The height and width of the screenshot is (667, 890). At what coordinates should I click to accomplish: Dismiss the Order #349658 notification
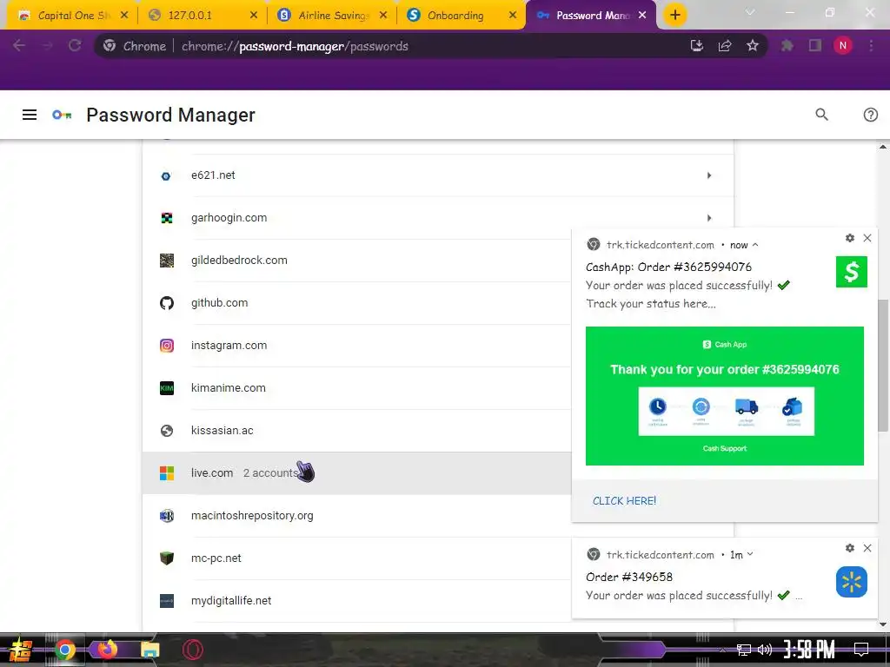point(867,548)
